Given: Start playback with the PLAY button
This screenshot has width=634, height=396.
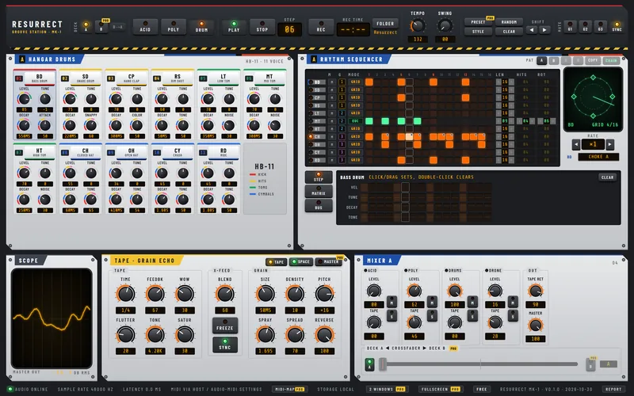Looking at the screenshot, I should coord(234,27).
